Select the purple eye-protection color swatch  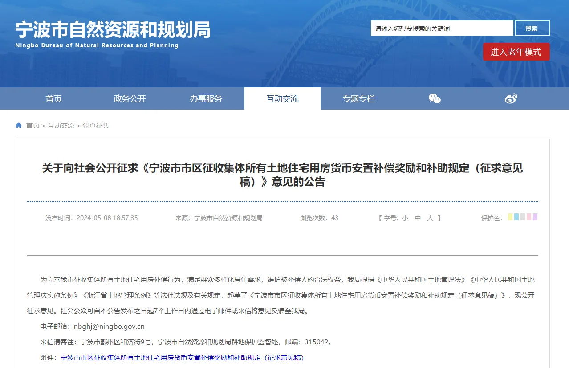click(x=535, y=217)
